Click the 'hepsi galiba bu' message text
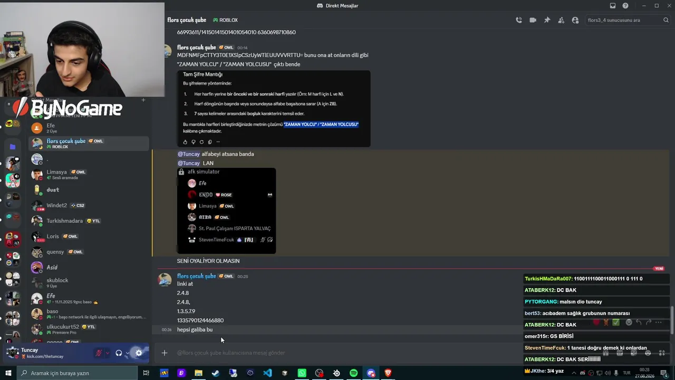This screenshot has height=380, width=675. coord(195,330)
